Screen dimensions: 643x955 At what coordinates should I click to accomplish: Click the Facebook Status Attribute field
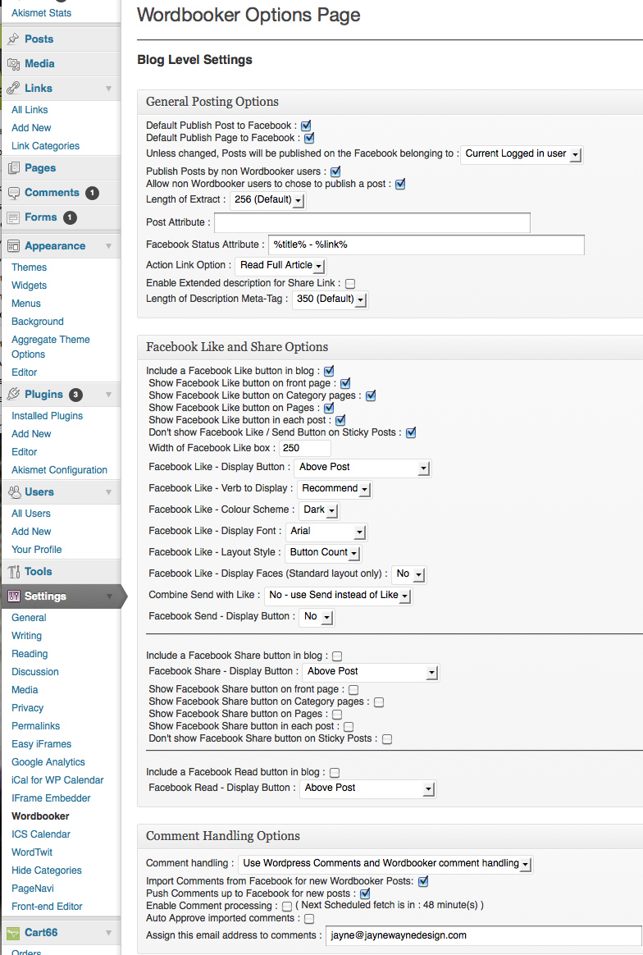tap(426, 244)
